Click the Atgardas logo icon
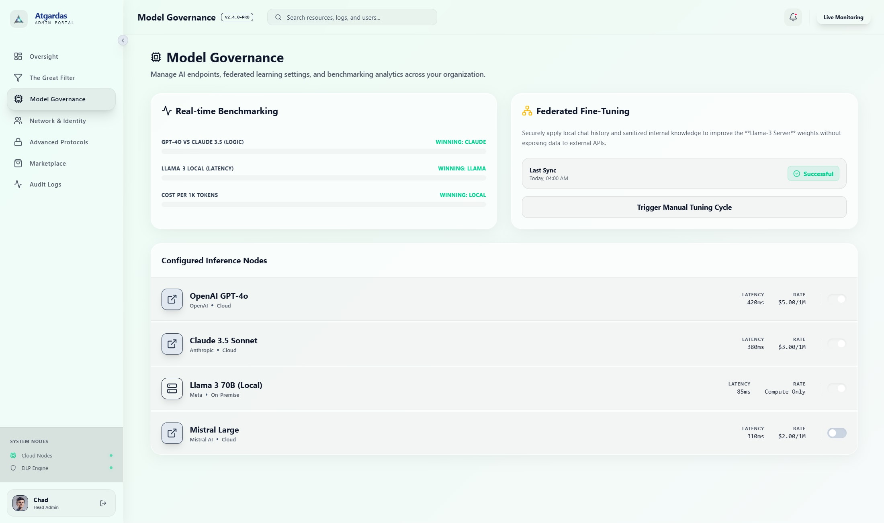This screenshot has width=884, height=523. (18, 18)
